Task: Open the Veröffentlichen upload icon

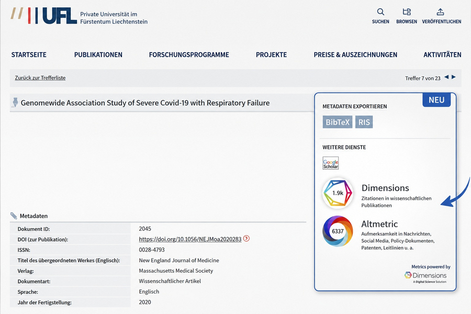Action: coord(440,12)
